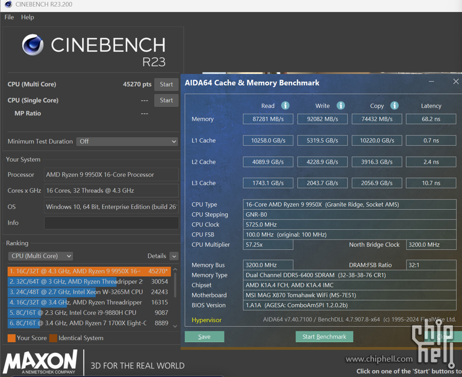Viewport: 462px width, 377px height.
Task: Click the Memory Read value 87281 MB/s
Action: coord(268,119)
